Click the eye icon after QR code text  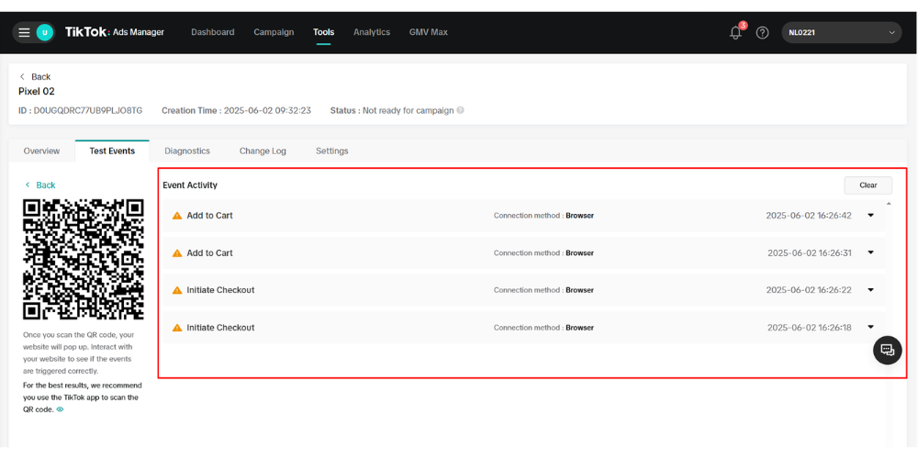pyautogui.click(x=61, y=409)
